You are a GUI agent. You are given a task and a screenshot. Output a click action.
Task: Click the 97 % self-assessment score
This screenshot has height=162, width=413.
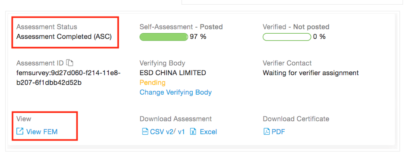click(x=198, y=37)
